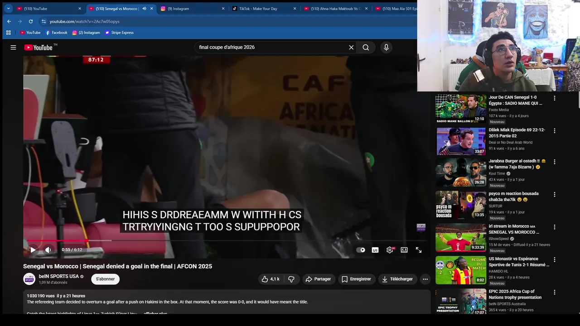This screenshot has height=326, width=580.
Task: Go back in browser
Action: click(9, 21)
